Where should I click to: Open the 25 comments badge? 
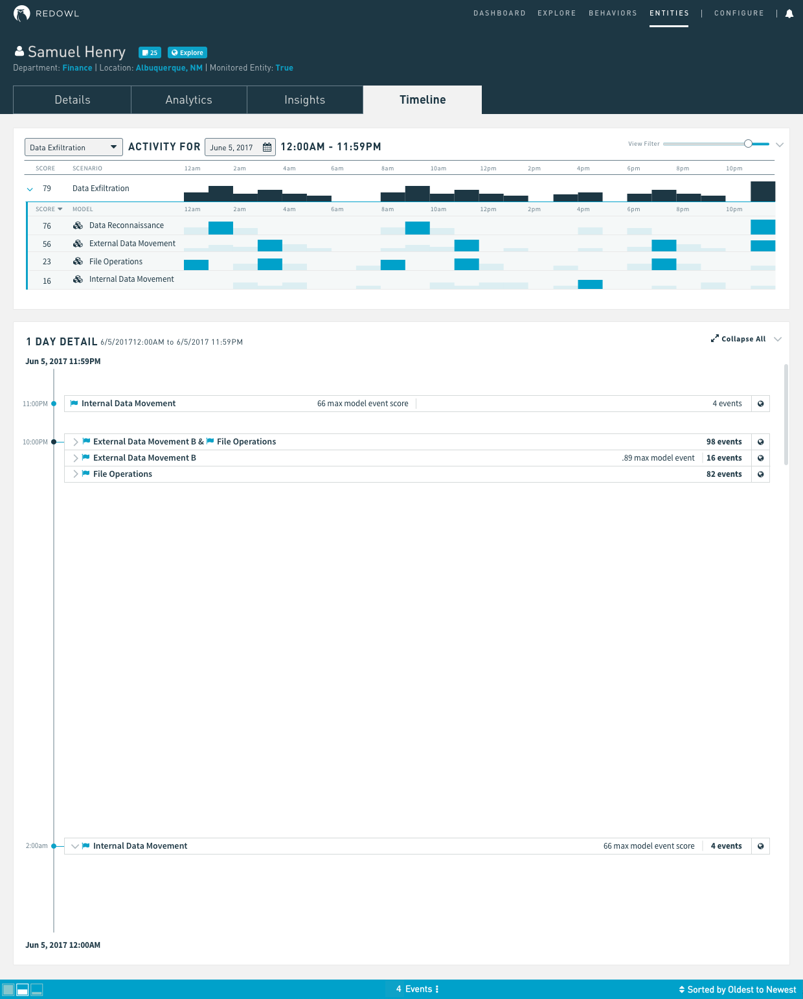click(150, 52)
